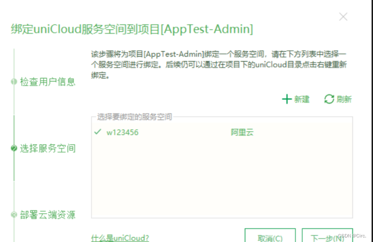Open the 什么是uniCloud? link
The height and width of the screenshot is (242, 373).
pyautogui.click(x=120, y=238)
